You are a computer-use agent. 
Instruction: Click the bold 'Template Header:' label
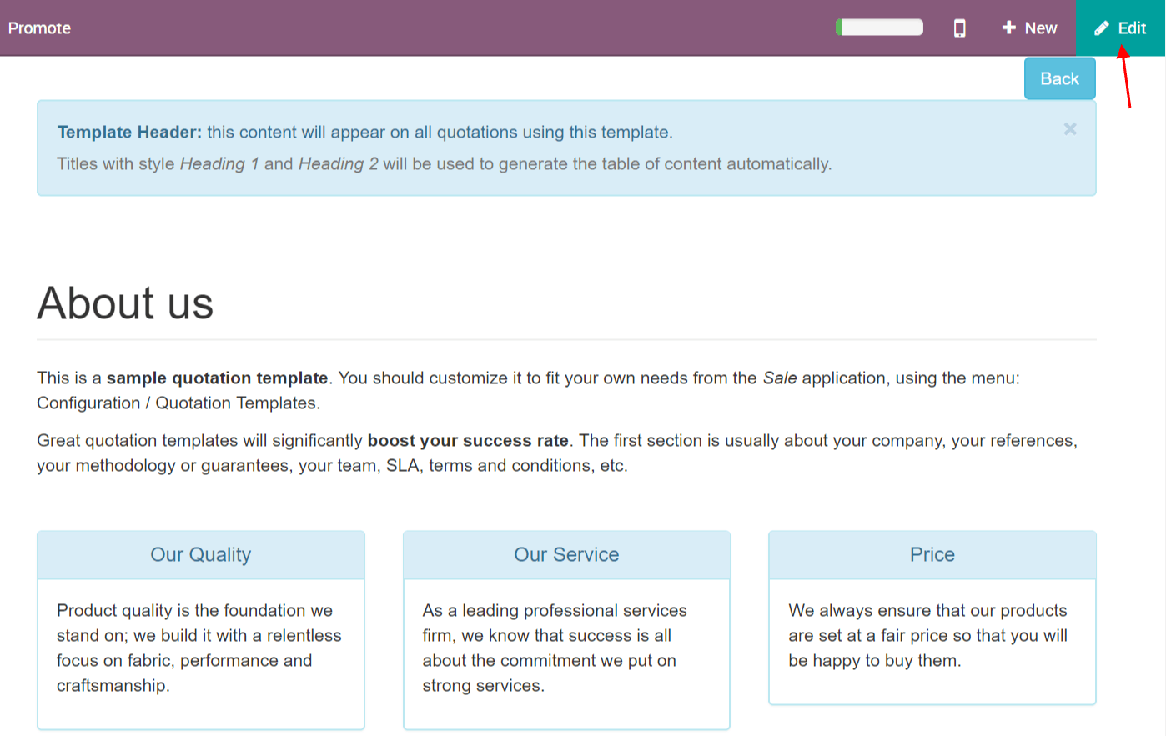click(x=129, y=133)
